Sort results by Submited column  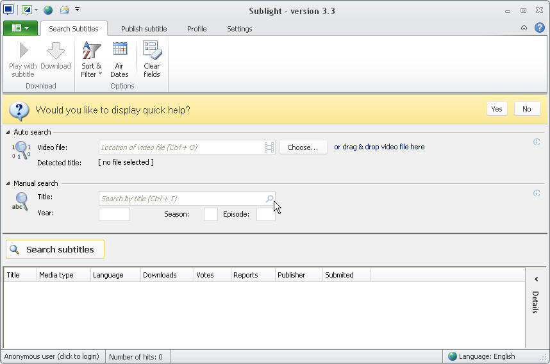[347, 275]
